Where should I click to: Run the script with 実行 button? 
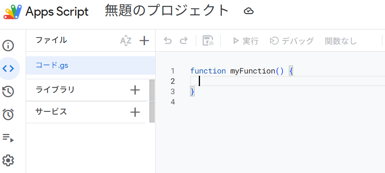246,41
